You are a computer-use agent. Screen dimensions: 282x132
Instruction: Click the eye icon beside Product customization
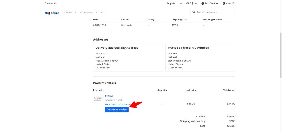[107, 104]
